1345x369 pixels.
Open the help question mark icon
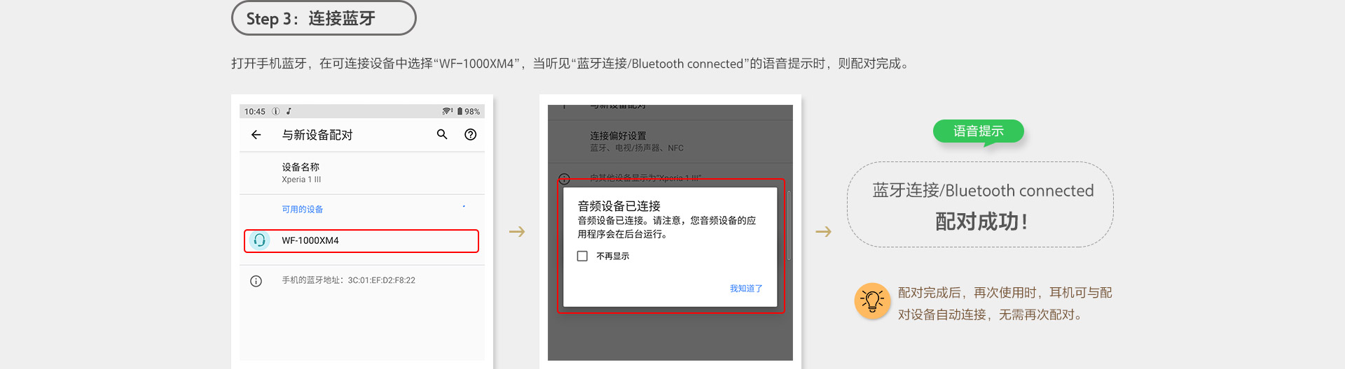tap(471, 134)
